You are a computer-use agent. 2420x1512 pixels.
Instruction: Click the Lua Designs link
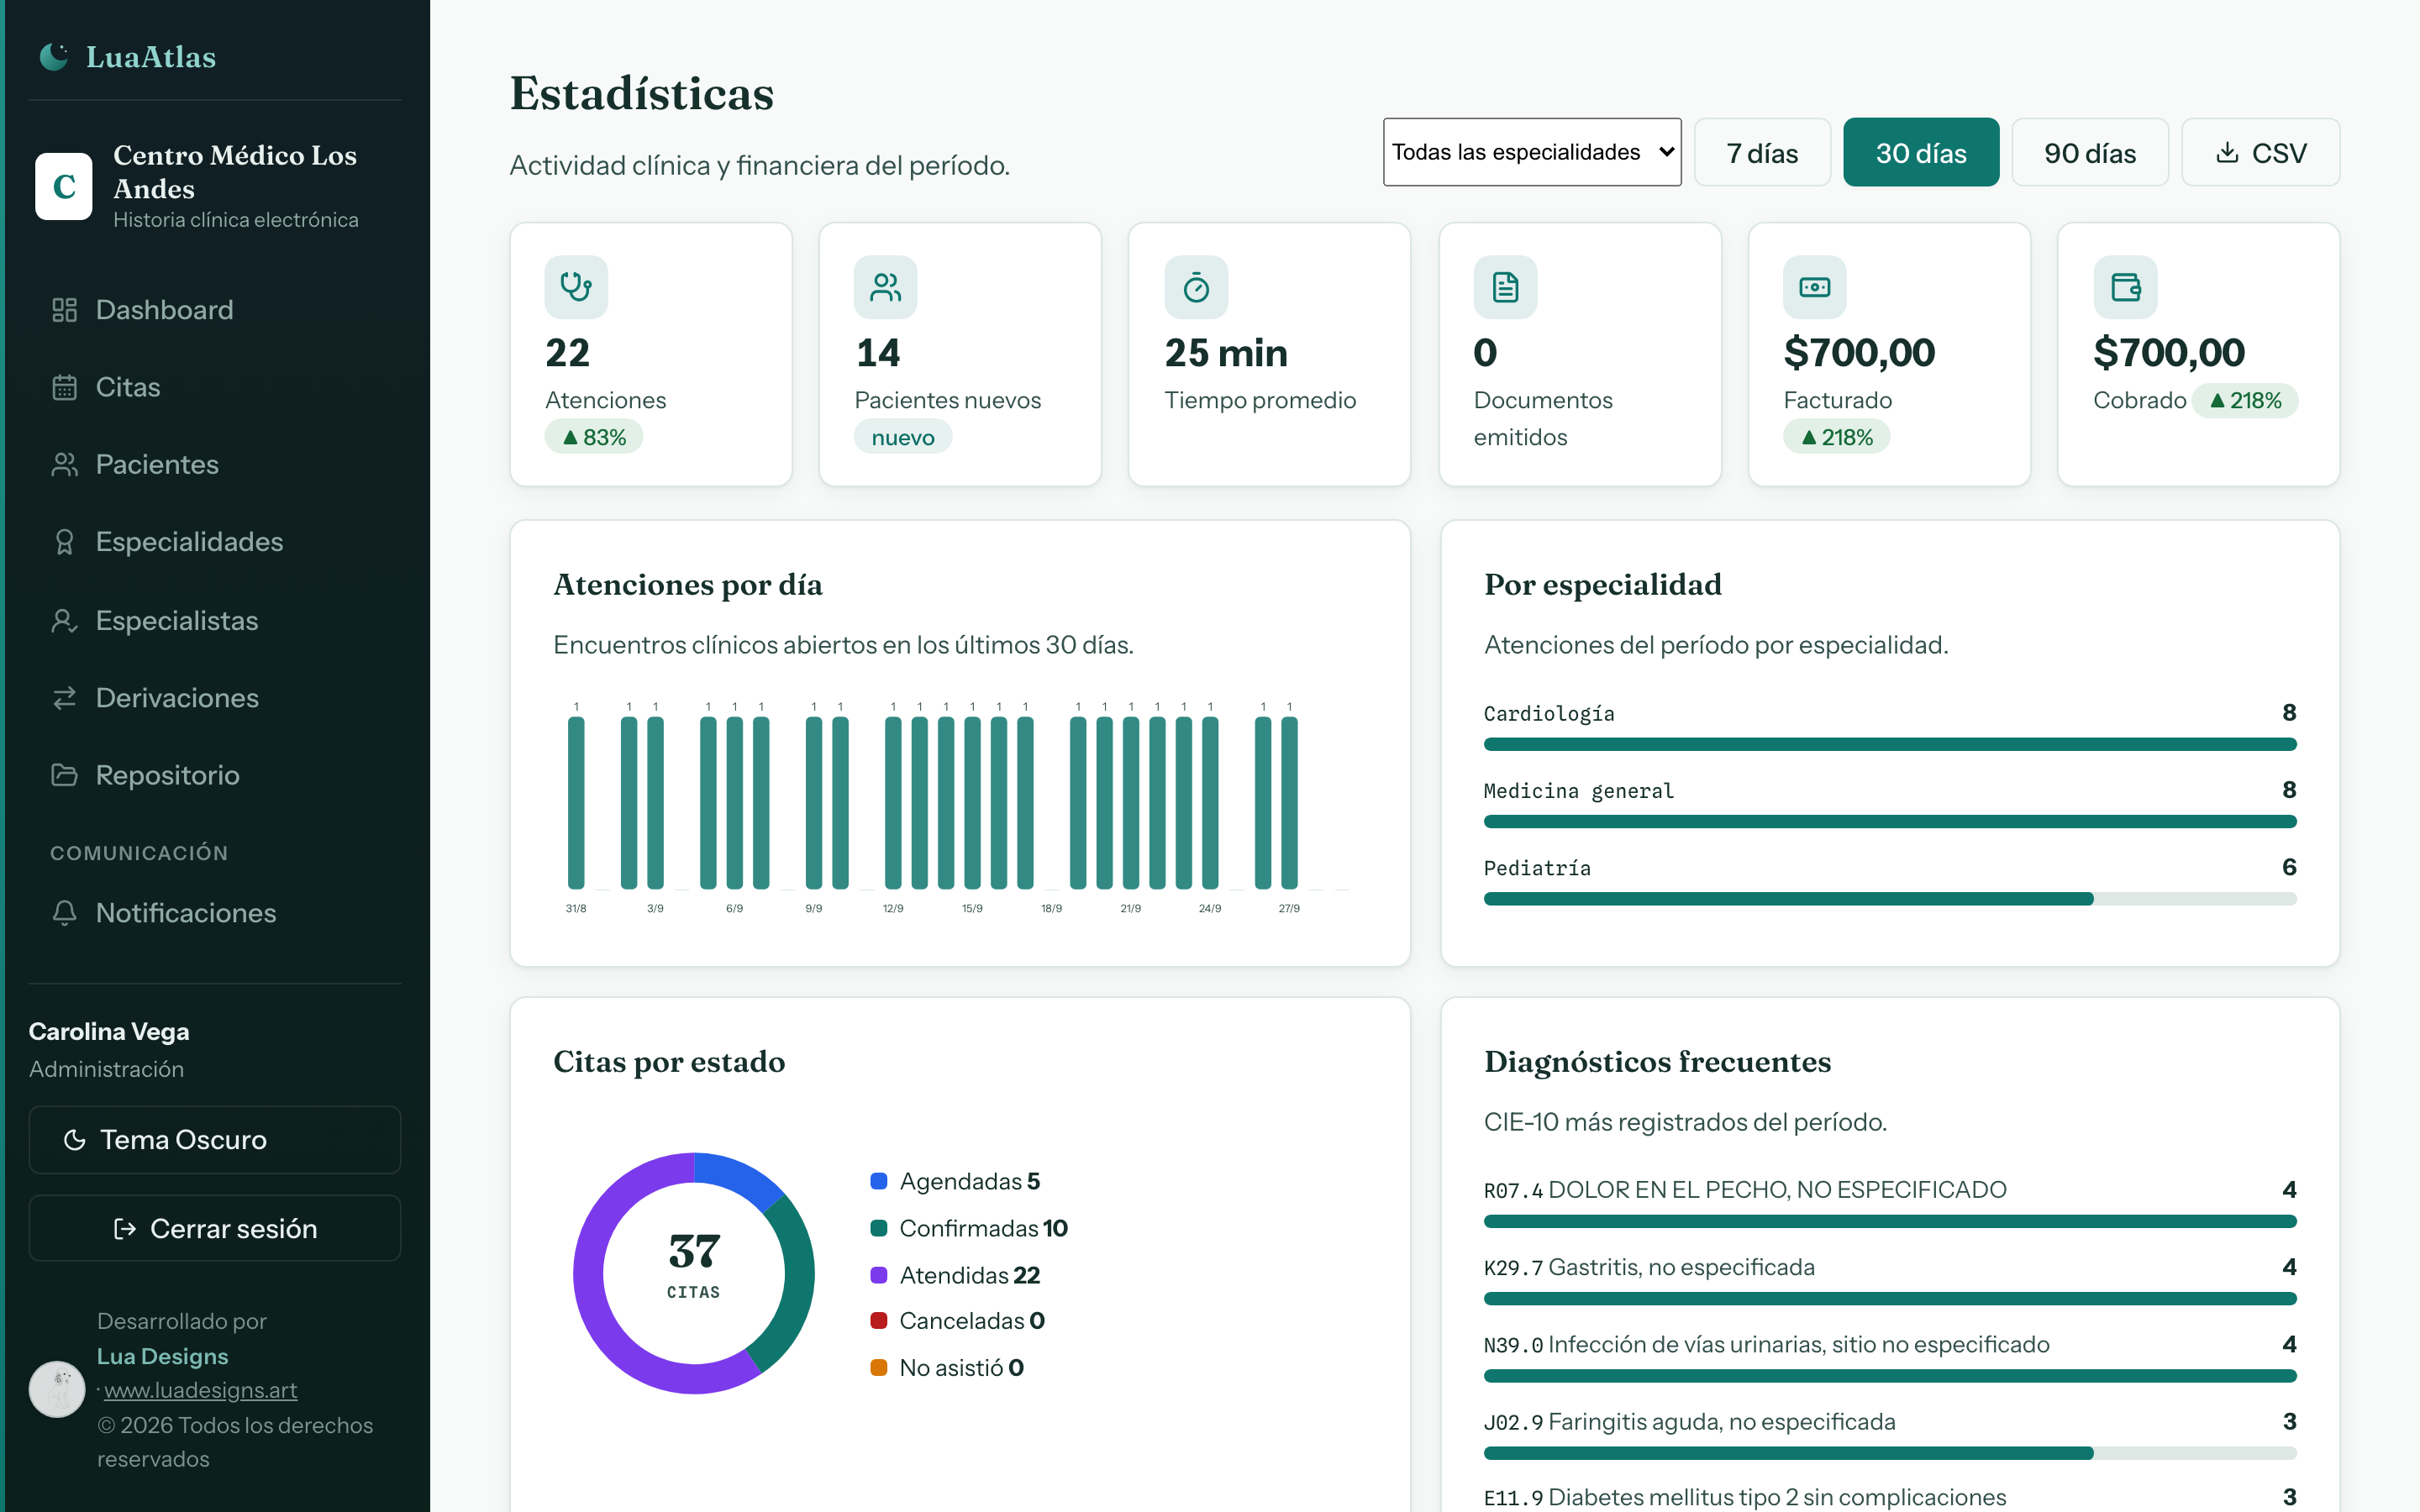(x=163, y=1356)
